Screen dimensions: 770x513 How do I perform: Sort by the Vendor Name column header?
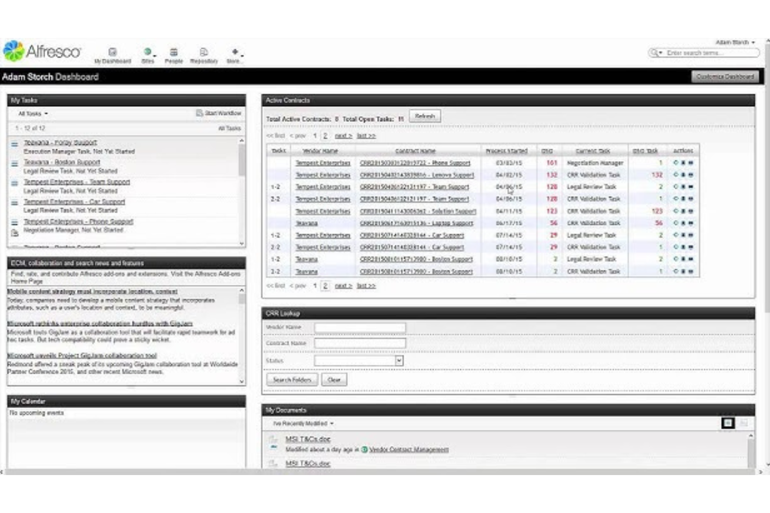pos(320,151)
